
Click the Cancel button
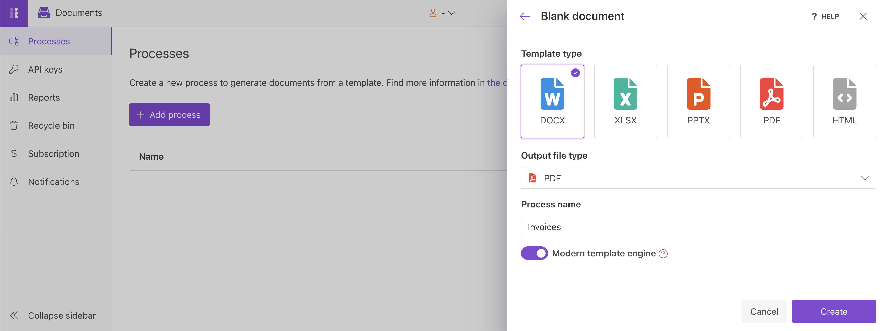(x=764, y=312)
